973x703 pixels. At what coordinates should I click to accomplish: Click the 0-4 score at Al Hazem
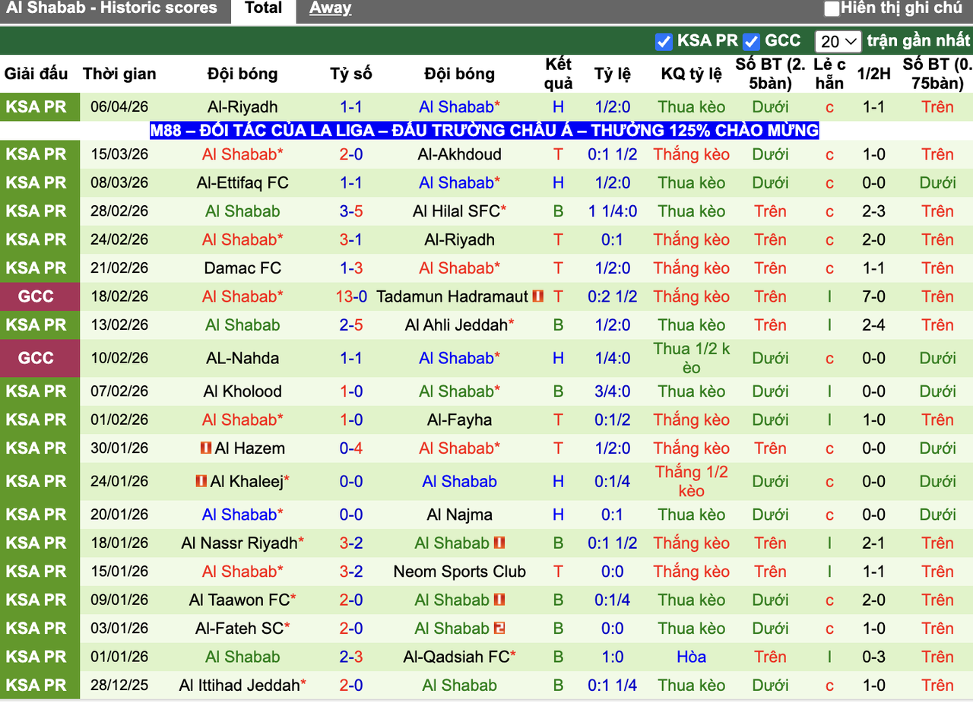click(351, 448)
